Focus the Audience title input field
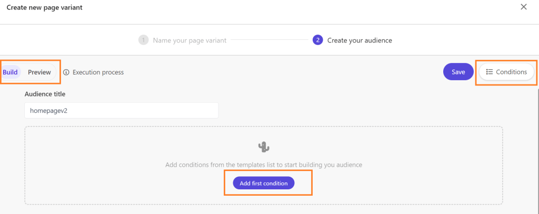 (121, 110)
